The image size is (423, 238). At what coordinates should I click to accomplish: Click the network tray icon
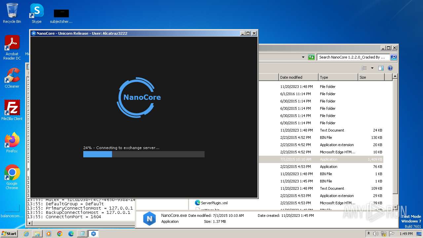click(384, 234)
